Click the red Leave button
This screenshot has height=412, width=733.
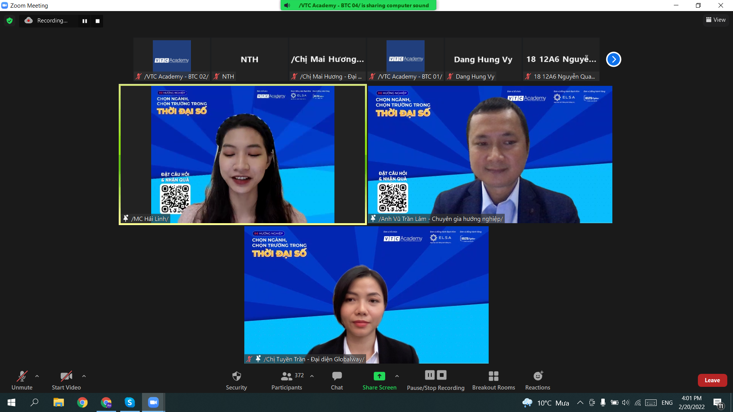pyautogui.click(x=712, y=380)
